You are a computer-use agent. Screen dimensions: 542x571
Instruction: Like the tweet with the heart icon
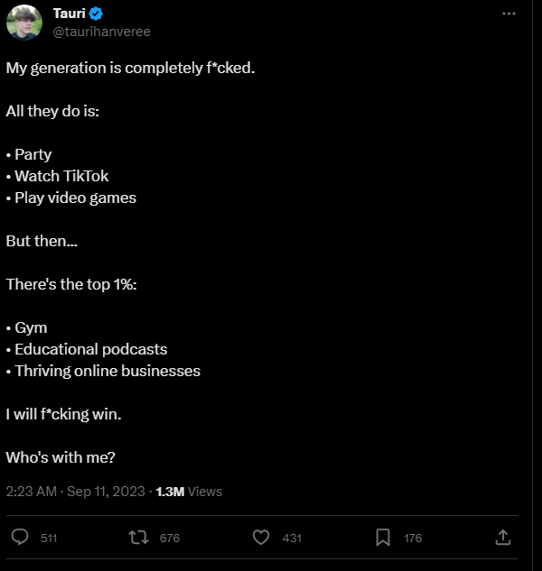pos(261,538)
